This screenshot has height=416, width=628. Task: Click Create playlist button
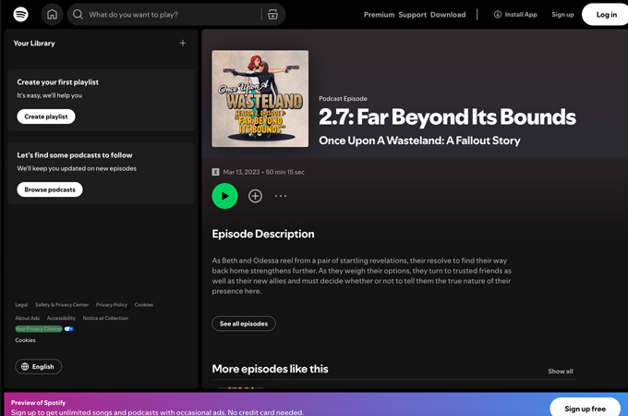point(46,116)
